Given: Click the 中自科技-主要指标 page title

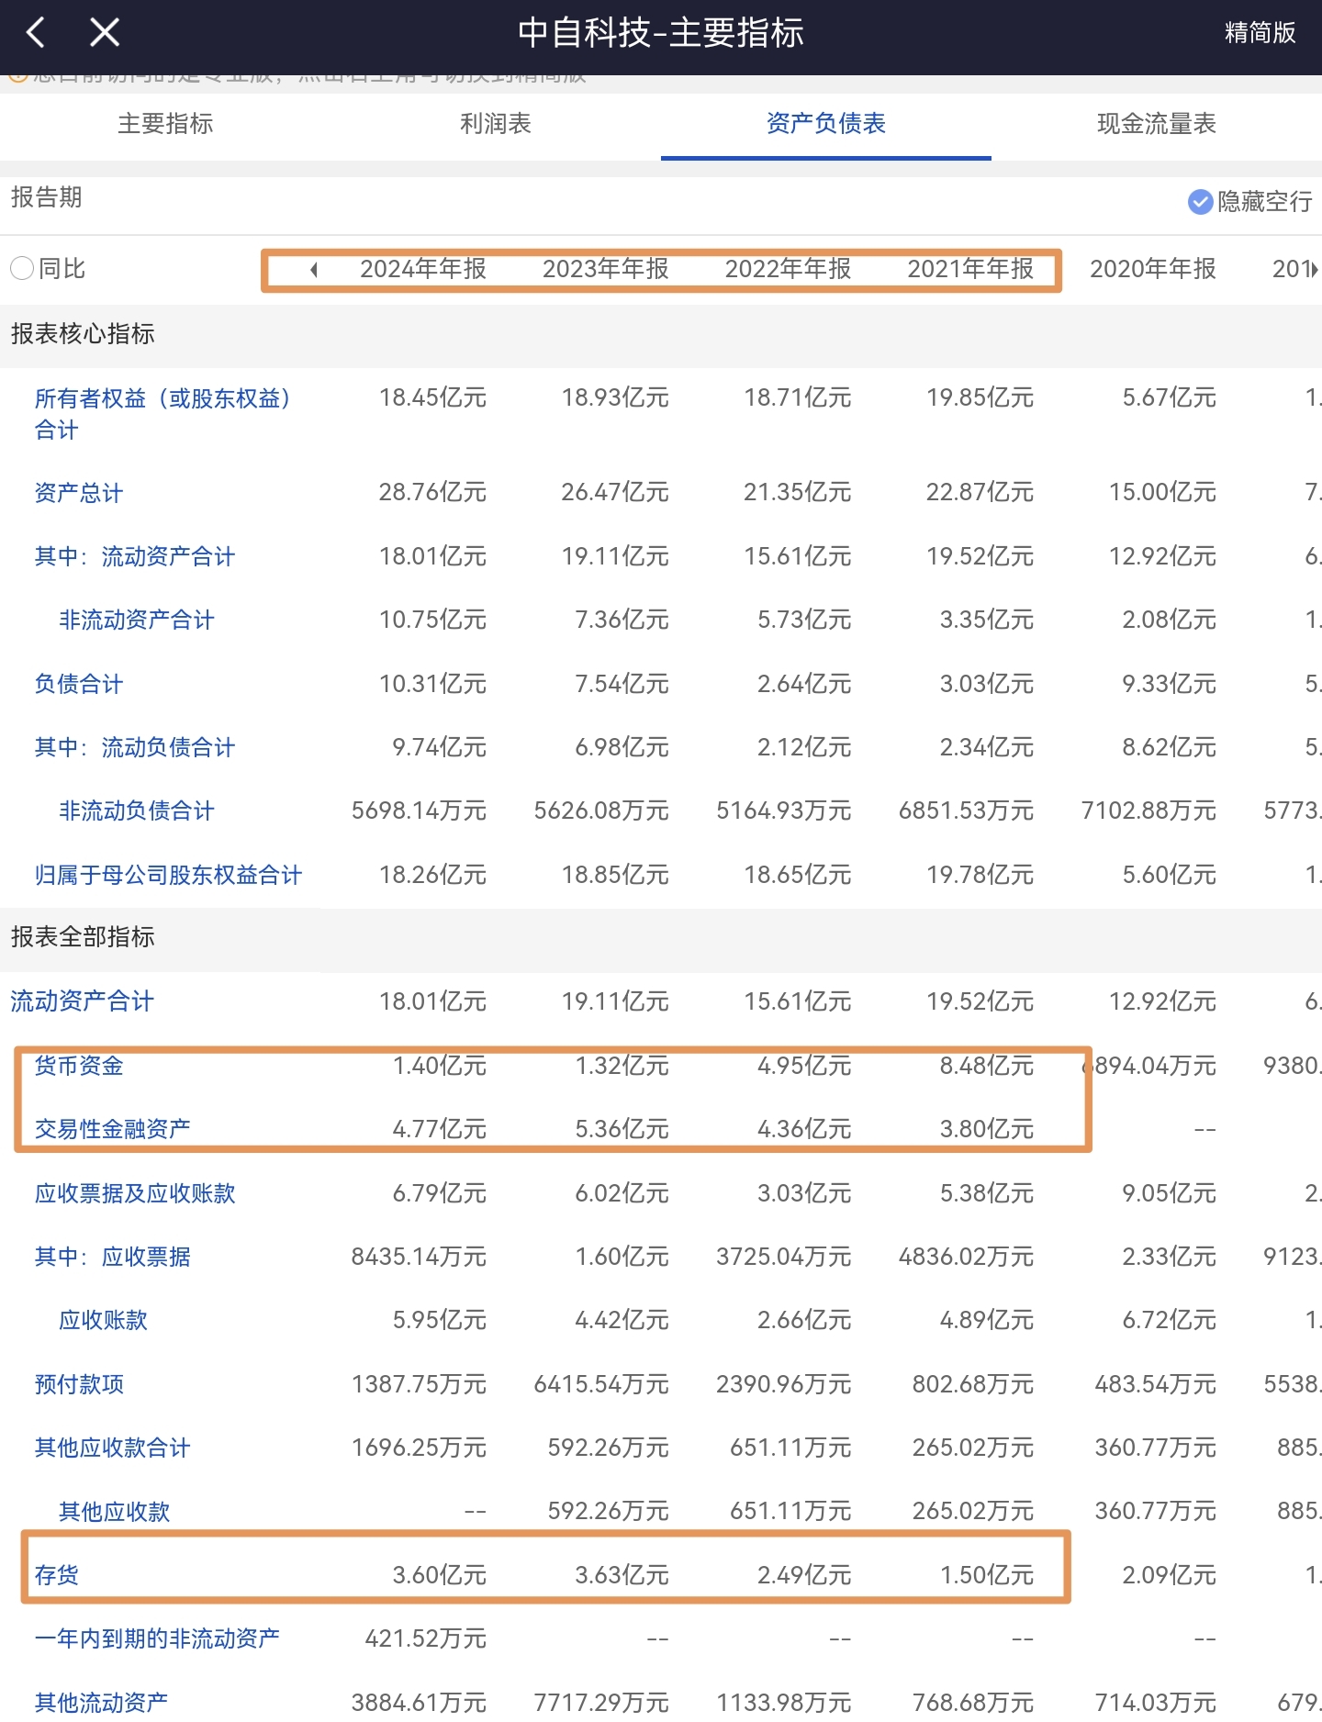Looking at the screenshot, I should click(x=661, y=33).
